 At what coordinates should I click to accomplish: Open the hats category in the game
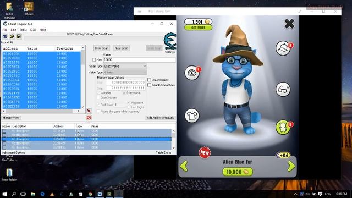[283, 48]
